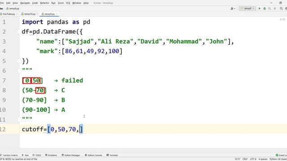
Task: Click the CRLF line separator indicator
Action: [x=245, y=159]
